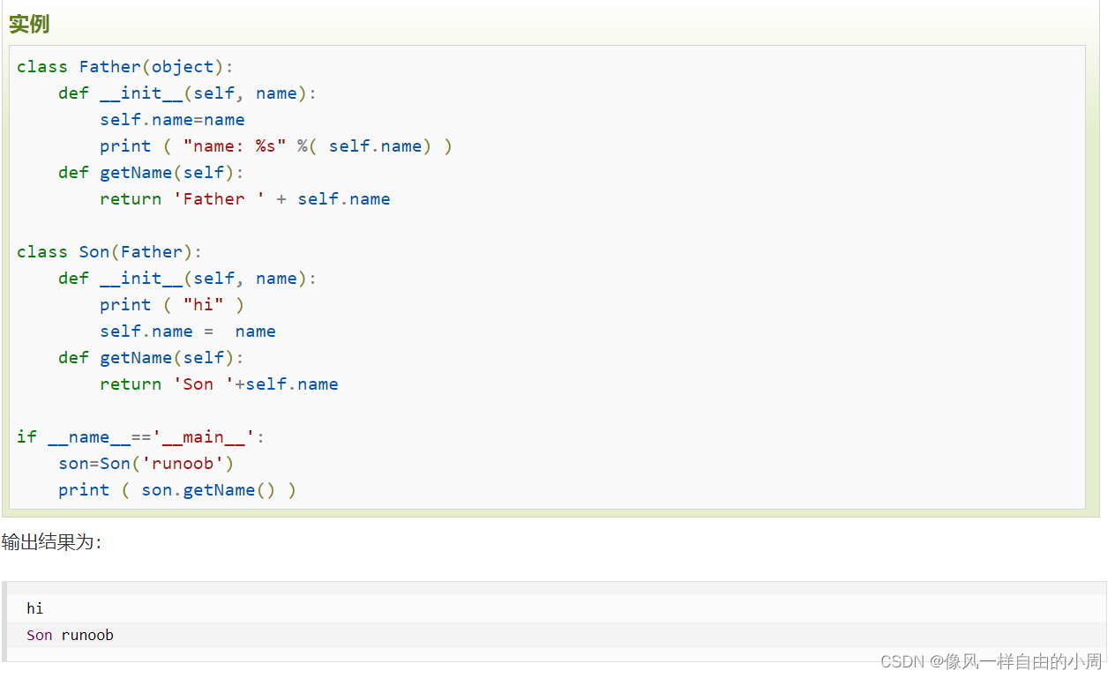The width and height of the screenshot is (1115, 678).
Task: Click the line "son=Son('runoob')"
Action: pyautogui.click(x=146, y=464)
